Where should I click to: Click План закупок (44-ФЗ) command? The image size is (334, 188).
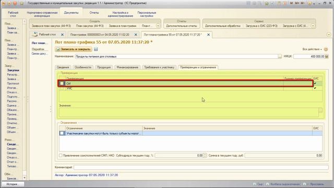pos(90,26)
